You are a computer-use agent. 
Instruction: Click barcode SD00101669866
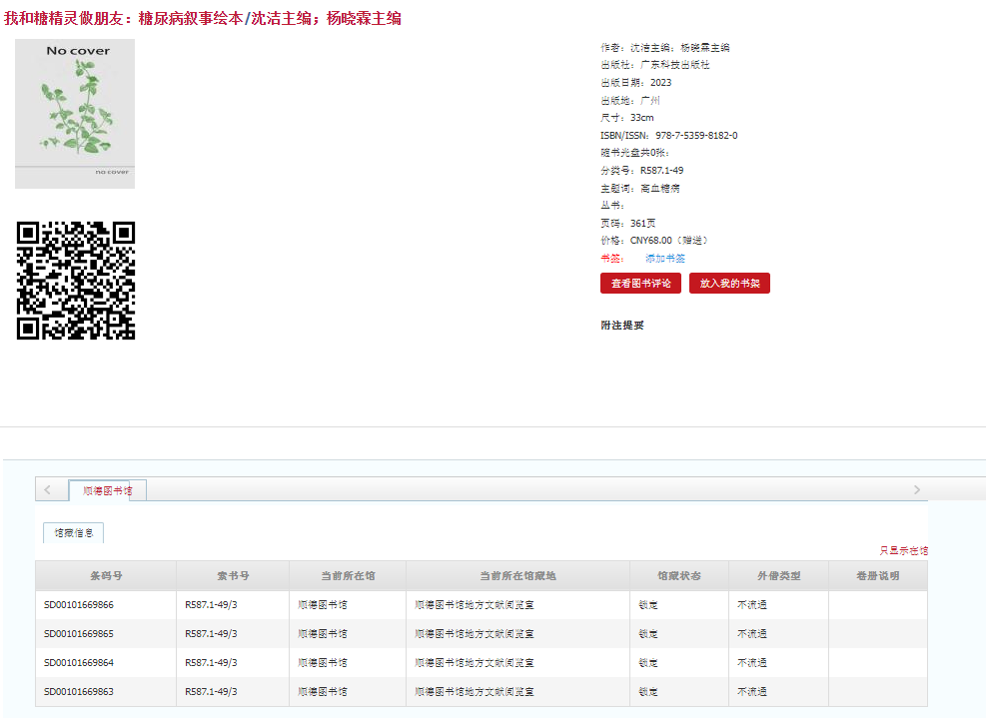click(79, 605)
